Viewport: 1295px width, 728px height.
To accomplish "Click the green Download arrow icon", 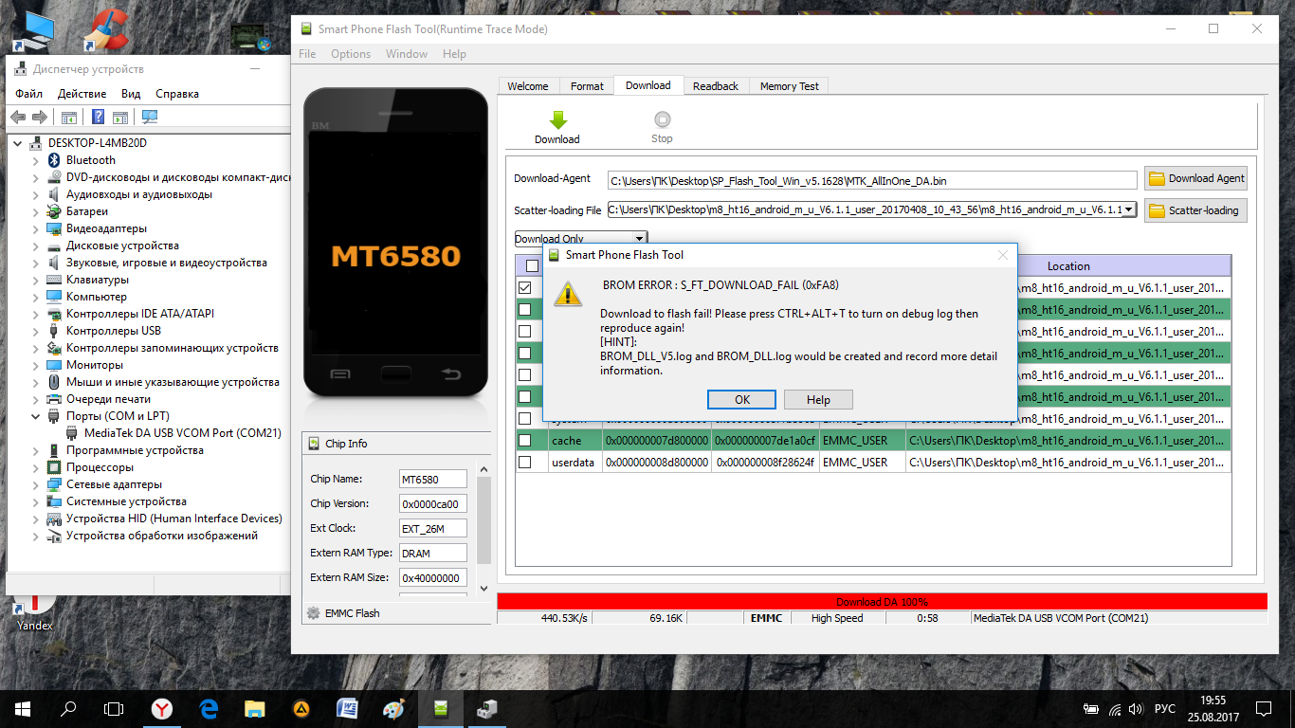I will click(557, 120).
